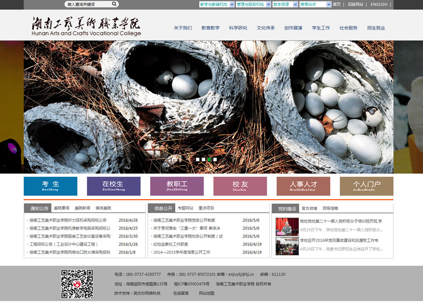
Task: Open the ENGLISH language link
Action: tap(379, 4)
